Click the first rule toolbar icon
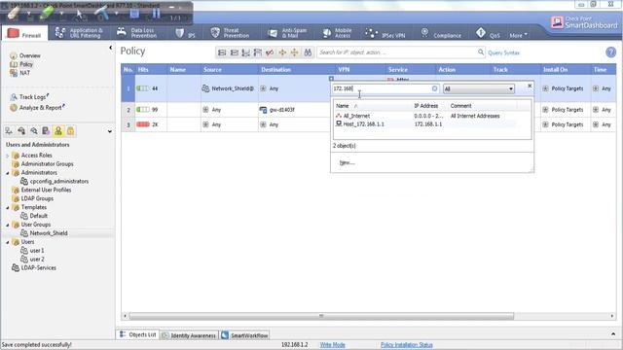 (x=222, y=52)
